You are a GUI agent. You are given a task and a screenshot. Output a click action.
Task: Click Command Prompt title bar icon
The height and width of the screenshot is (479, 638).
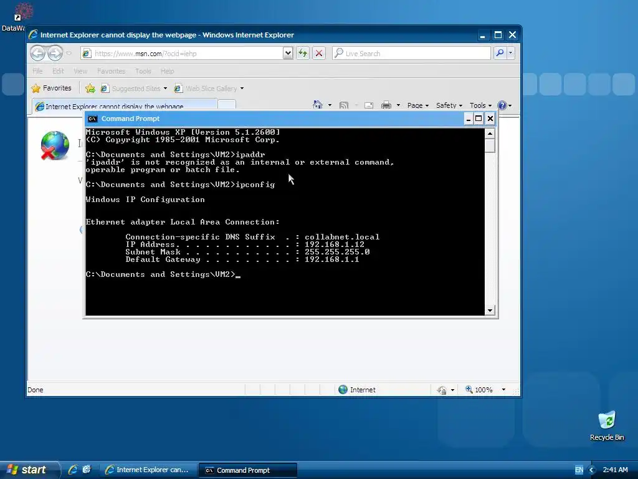92,119
